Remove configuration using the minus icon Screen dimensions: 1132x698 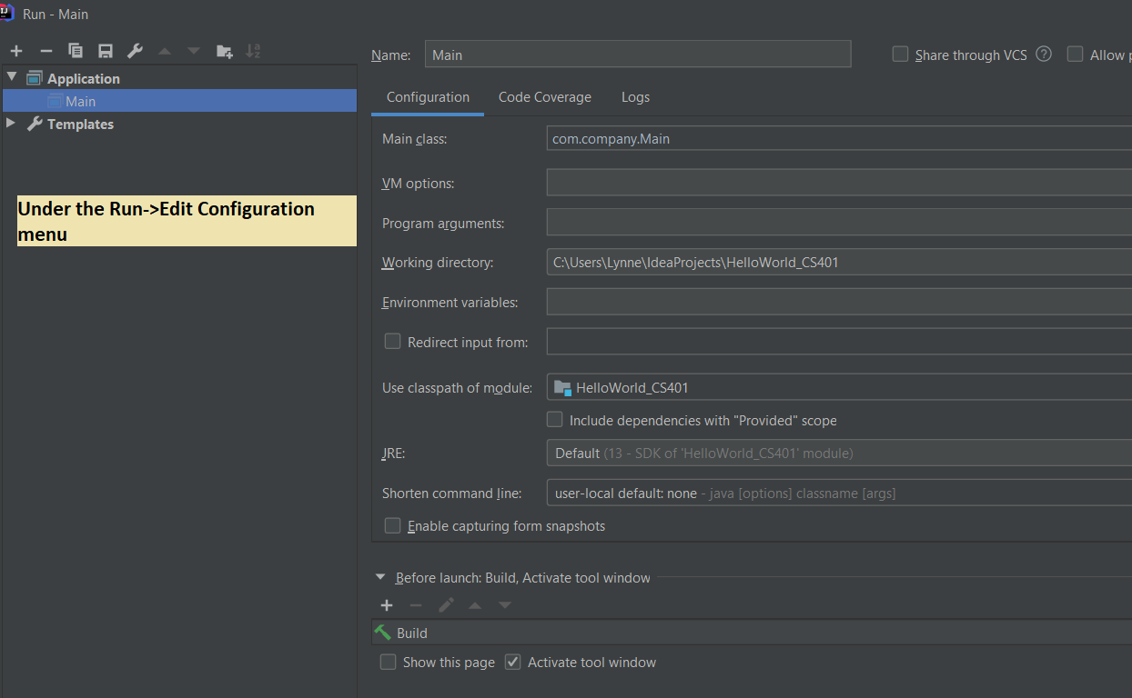(46, 51)
